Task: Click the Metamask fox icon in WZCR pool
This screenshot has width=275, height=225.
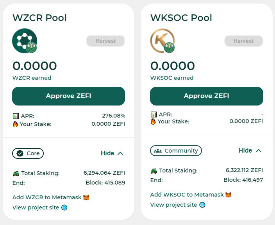Action: click(x=86, y=197)
